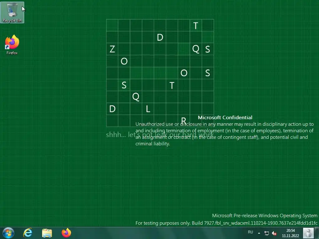Open Windows Explorer from the taskbar
Screen dimensions: 319x239
[47, 233]
